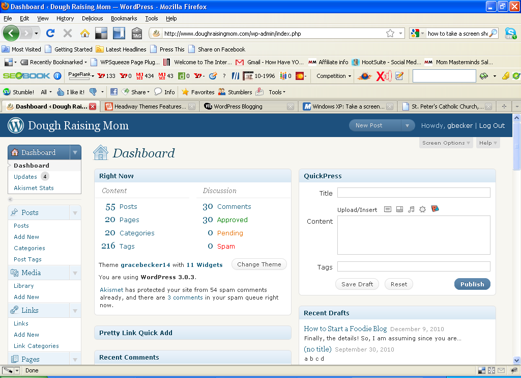The width and height of the screenshot is (521, 378).
Task: Collapse the admin menu with the small arrow
Action: coord(10,199)
